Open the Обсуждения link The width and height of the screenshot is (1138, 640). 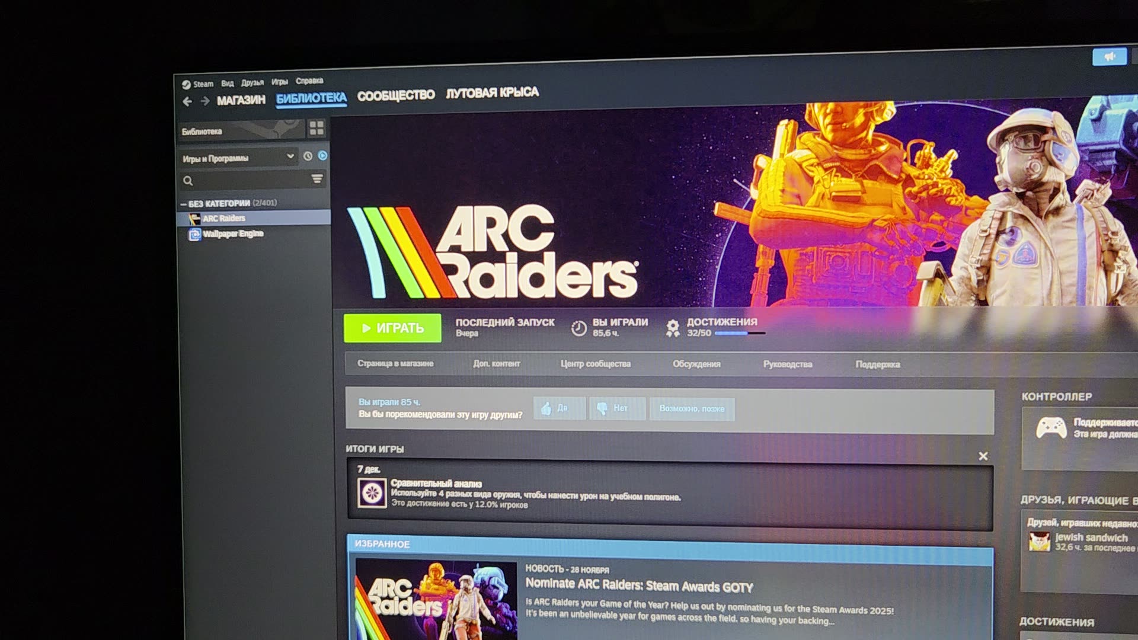click(x=696, y=364)
